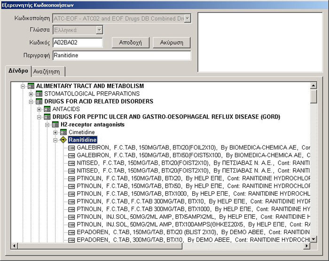Click the tree's scroll up arrow
This screenshot has height=261, width=329.
[x=313, y=86]
